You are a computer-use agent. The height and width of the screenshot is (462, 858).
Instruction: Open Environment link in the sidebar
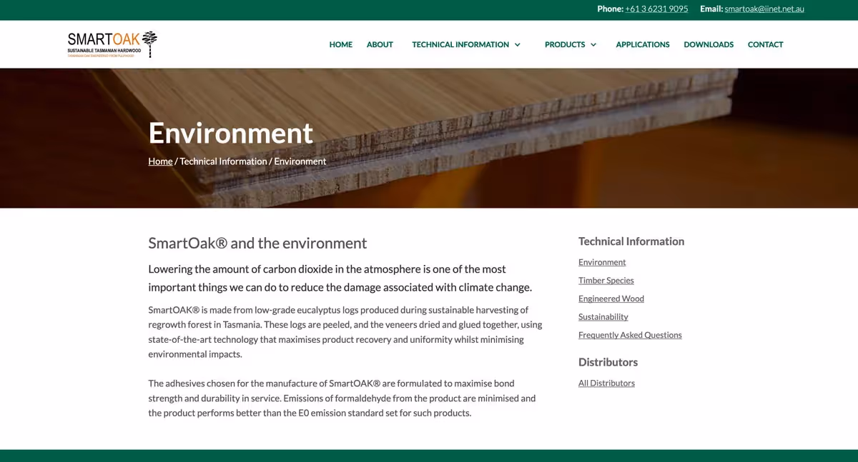(602, 262)
